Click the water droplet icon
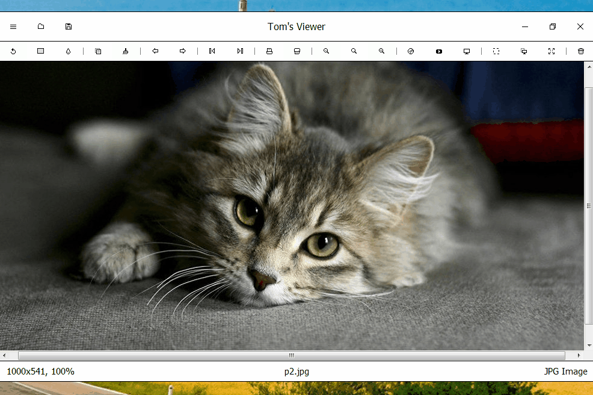Screen dimensions: 593x395 coord(68,51)
